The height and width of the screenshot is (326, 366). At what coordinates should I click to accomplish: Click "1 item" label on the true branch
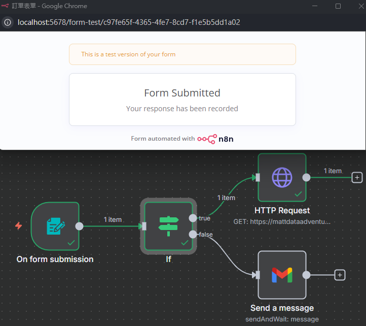pyautogui.click(x=226, y=198)
